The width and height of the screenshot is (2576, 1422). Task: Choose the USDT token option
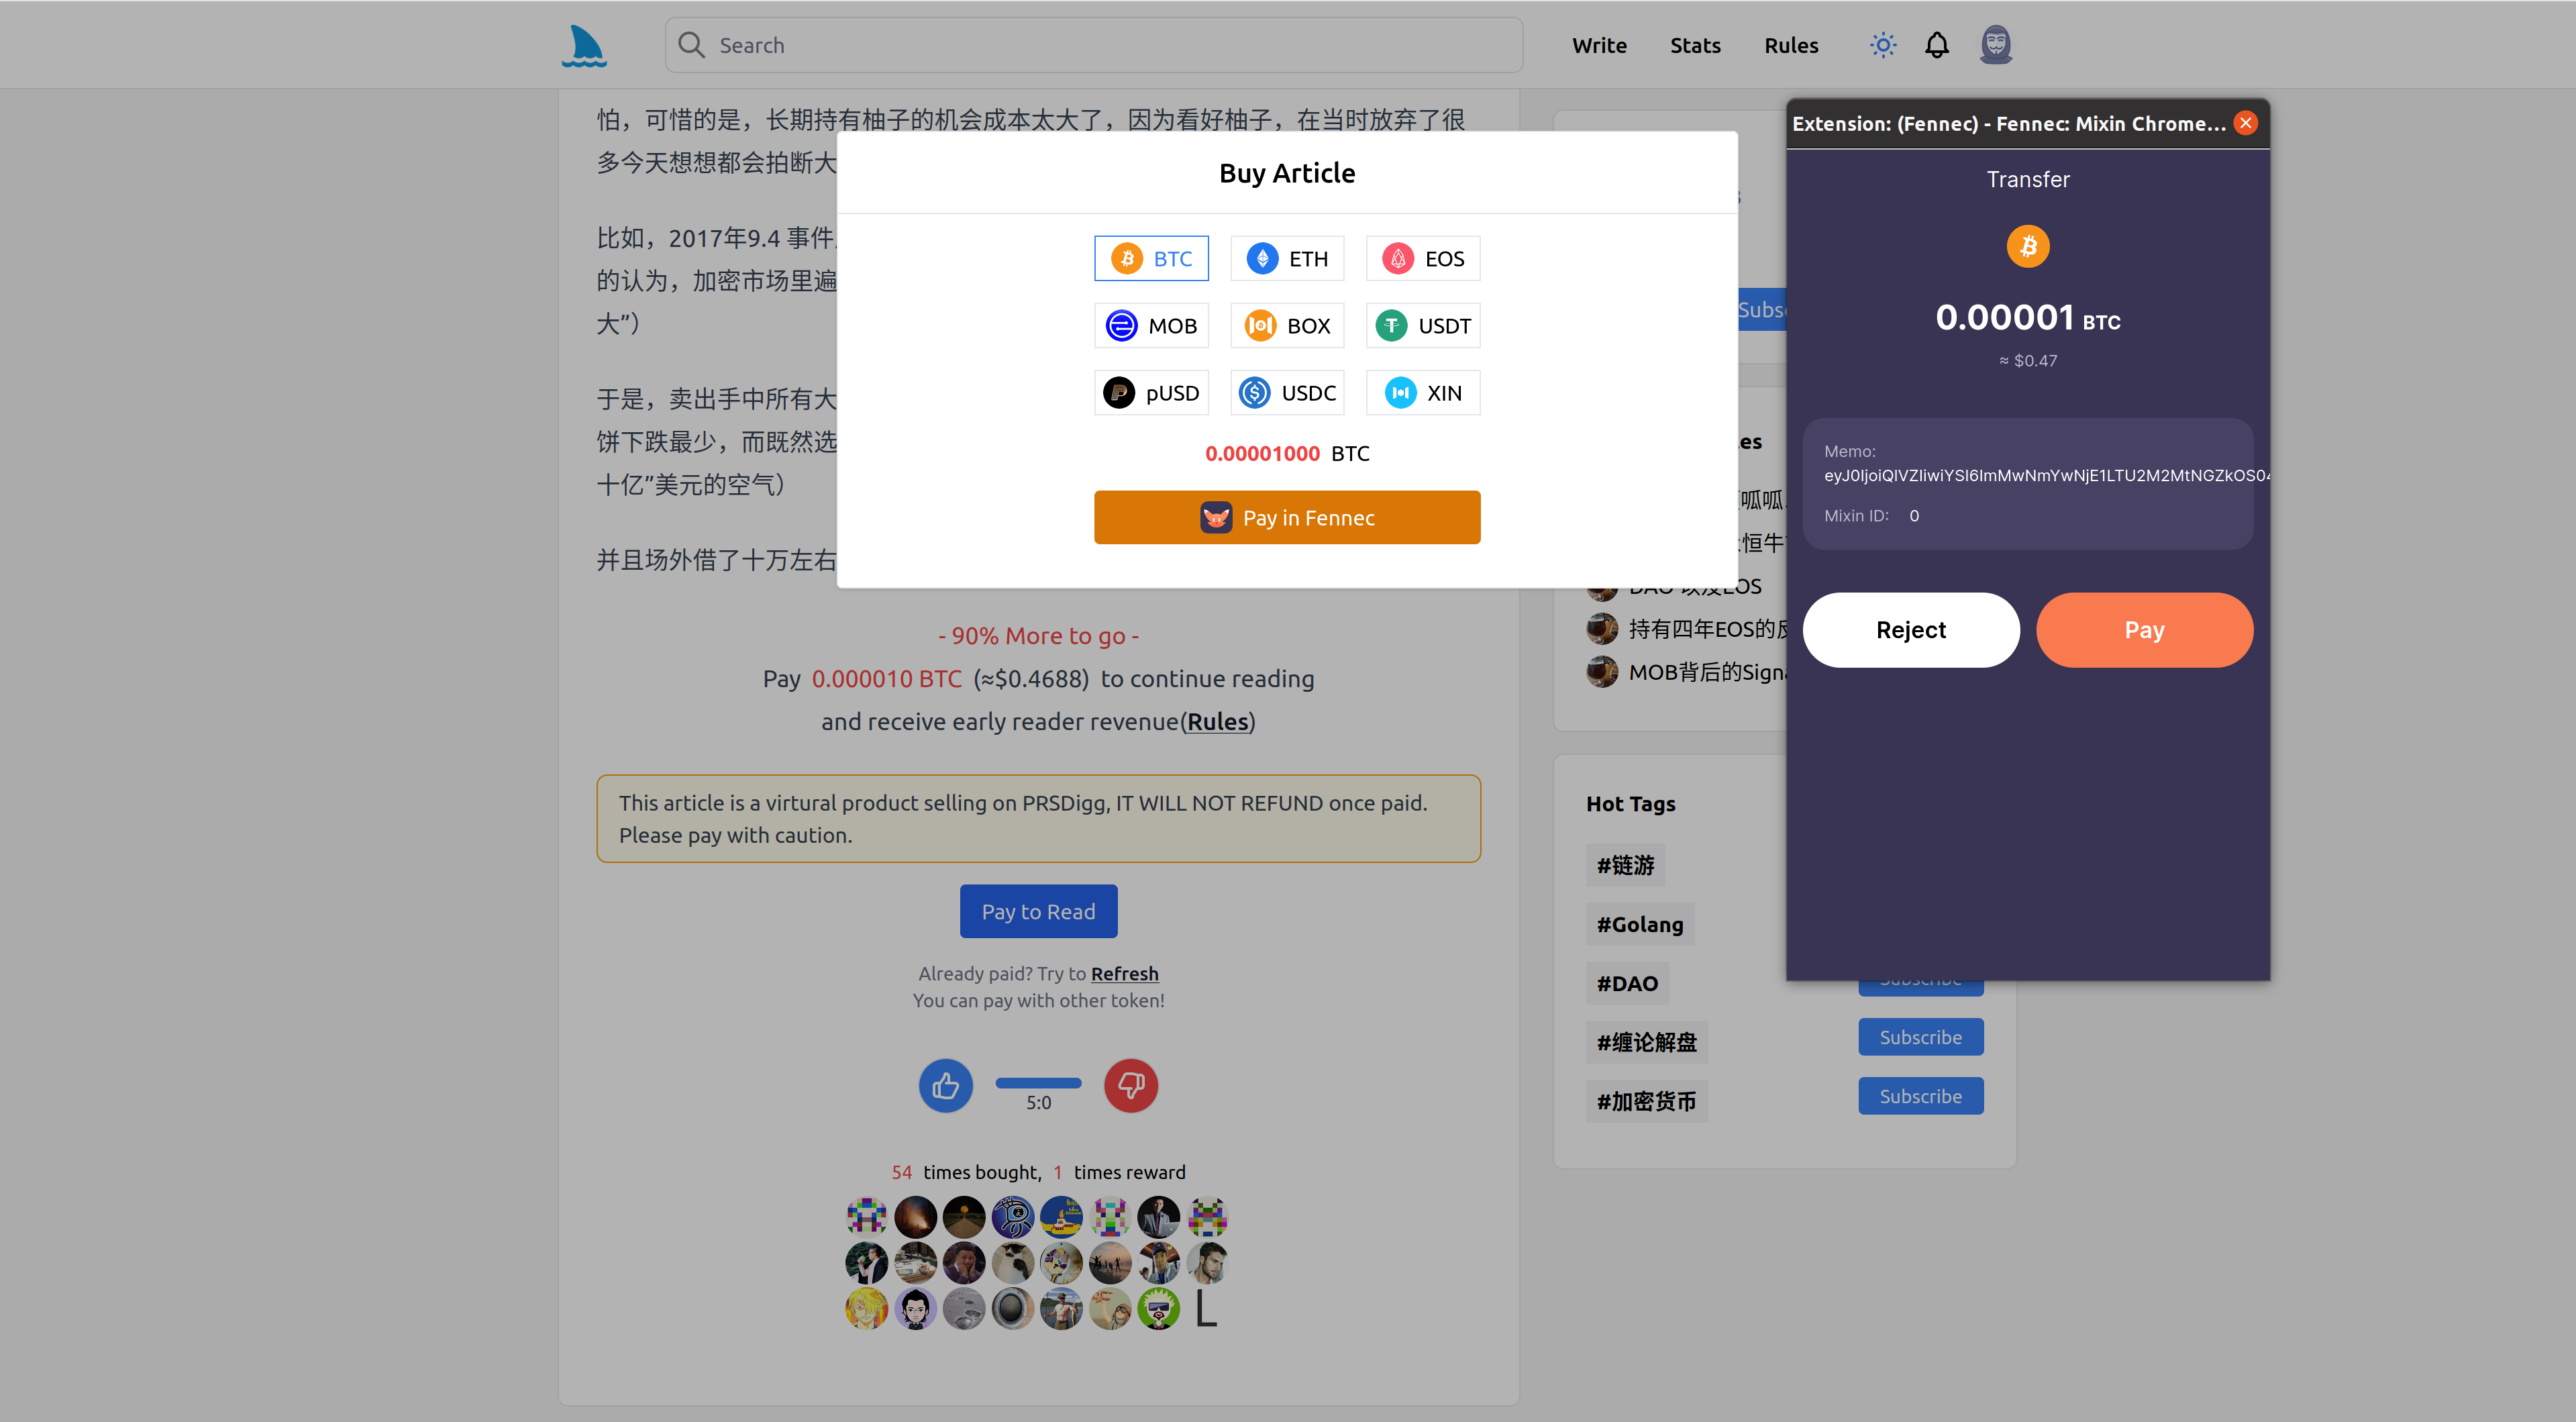click(x=1423, y=326)
